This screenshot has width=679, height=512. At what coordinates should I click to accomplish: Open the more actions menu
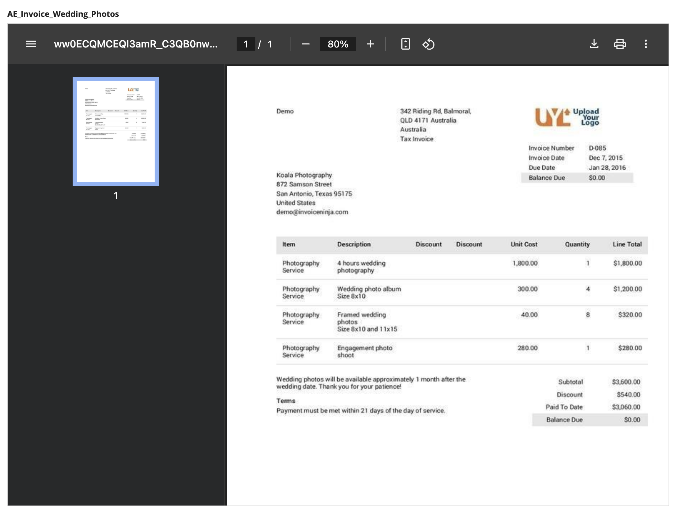[646, 44]
